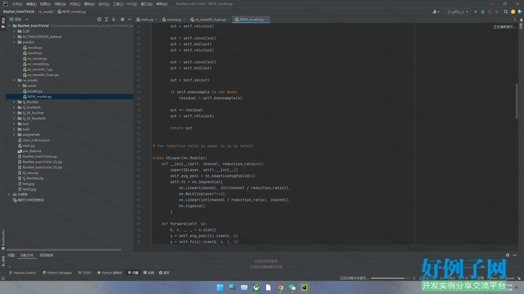Expand the weightPath folder
Viewport: 524px width, 294px height.
click(14, 135)
